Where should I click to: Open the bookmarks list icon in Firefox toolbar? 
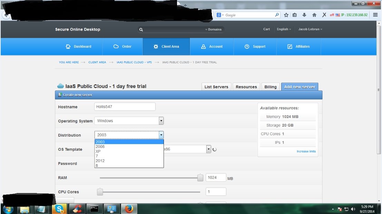click(x=295, y=15)
